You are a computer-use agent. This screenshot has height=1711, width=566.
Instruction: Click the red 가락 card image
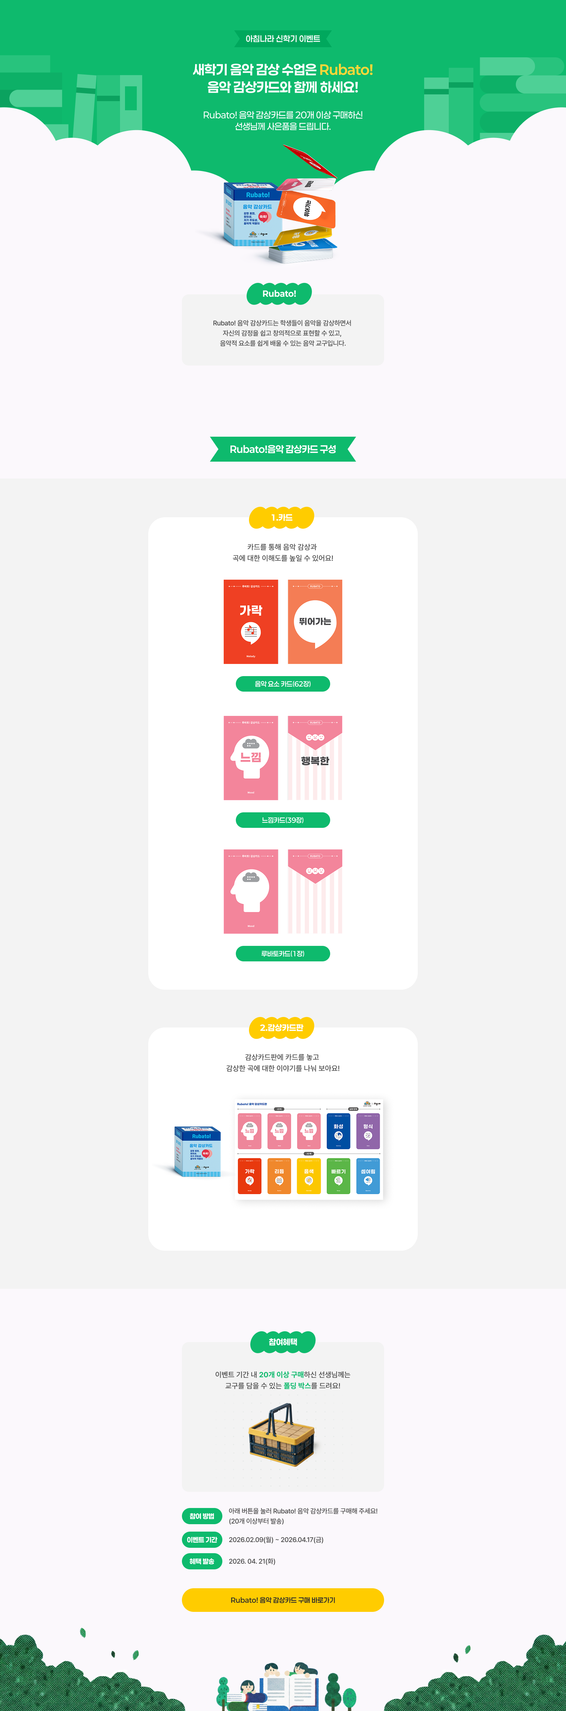[251, 622]
